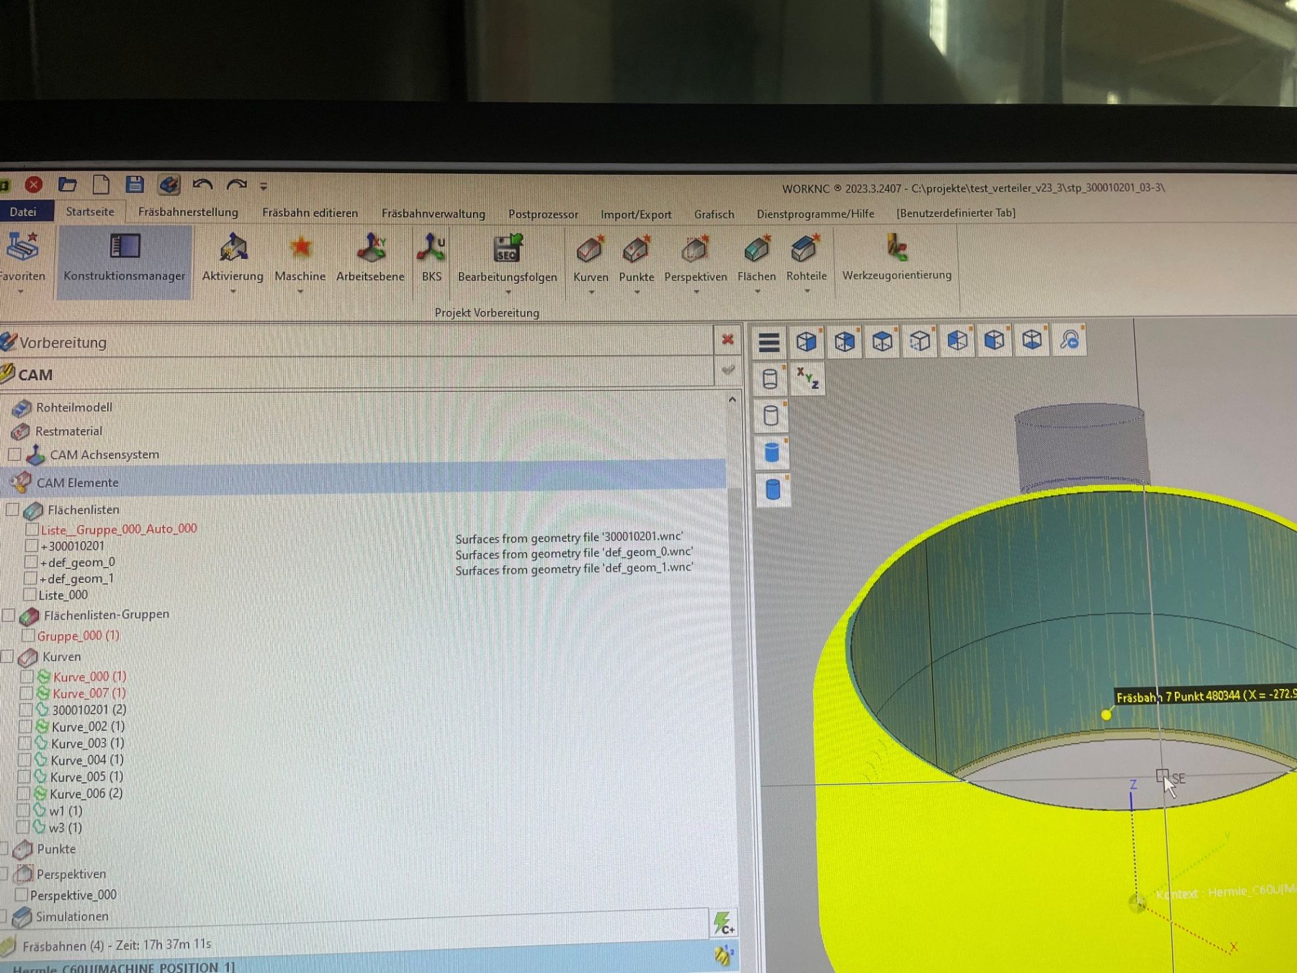Viewport: 1297px width, 973px height.
Task: Click the red stop icon in quick access bar
Action: [34, 184]
